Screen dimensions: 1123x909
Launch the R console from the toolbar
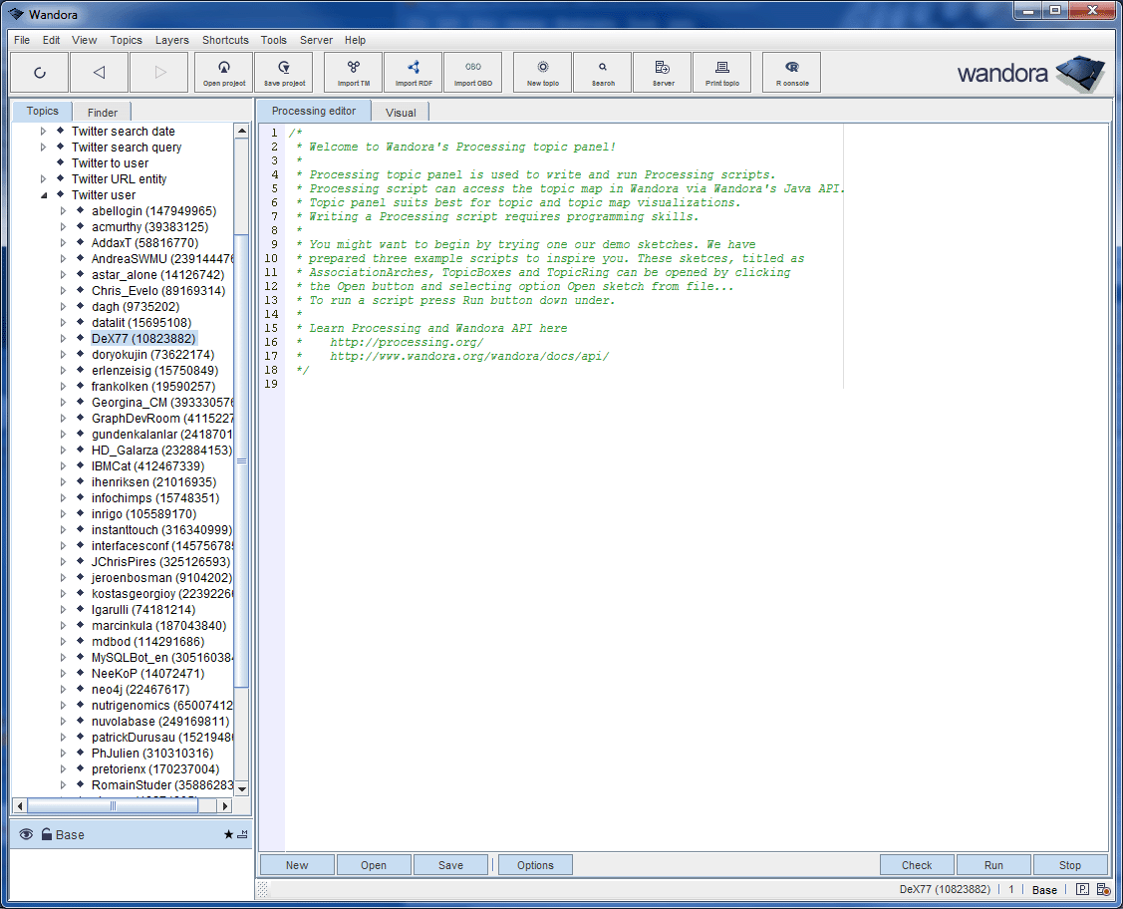click(790, 72)
